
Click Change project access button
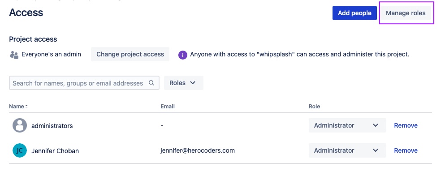pos(130,54)
